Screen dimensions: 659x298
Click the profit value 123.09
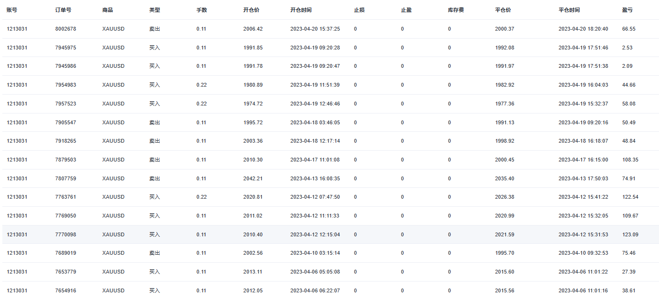click(630, 234)
